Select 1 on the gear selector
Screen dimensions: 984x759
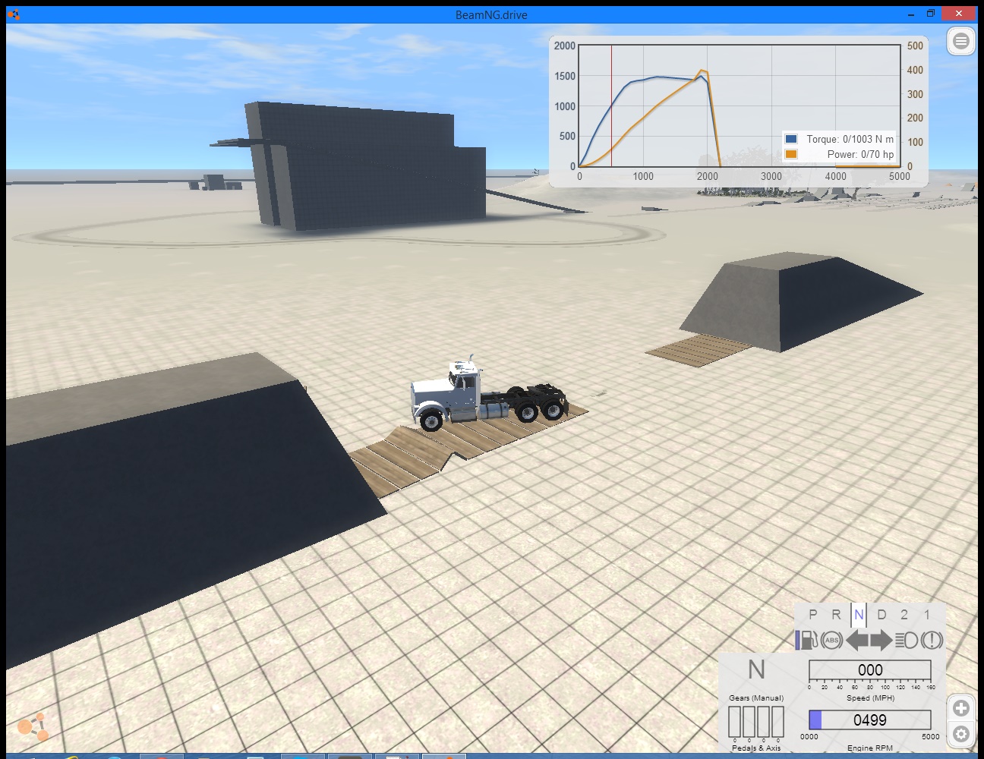click(x=927, y=615)
